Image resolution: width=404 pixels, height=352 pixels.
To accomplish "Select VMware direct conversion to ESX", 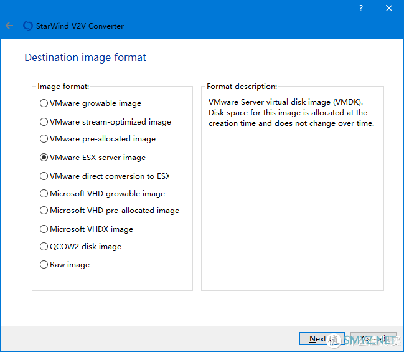I will click(x=44, y=176).
